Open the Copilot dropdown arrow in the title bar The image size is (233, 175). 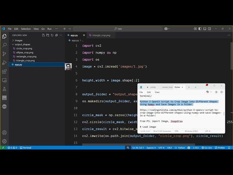(x=169, y=29)
